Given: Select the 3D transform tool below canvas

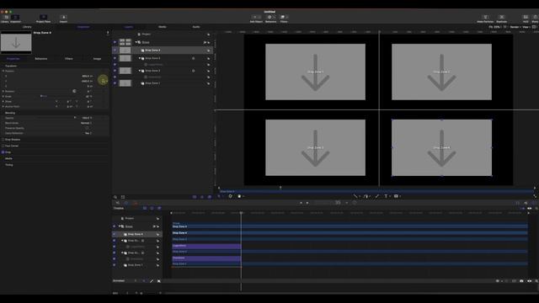Looking at the screenshot, I should [x=230, y=196].
